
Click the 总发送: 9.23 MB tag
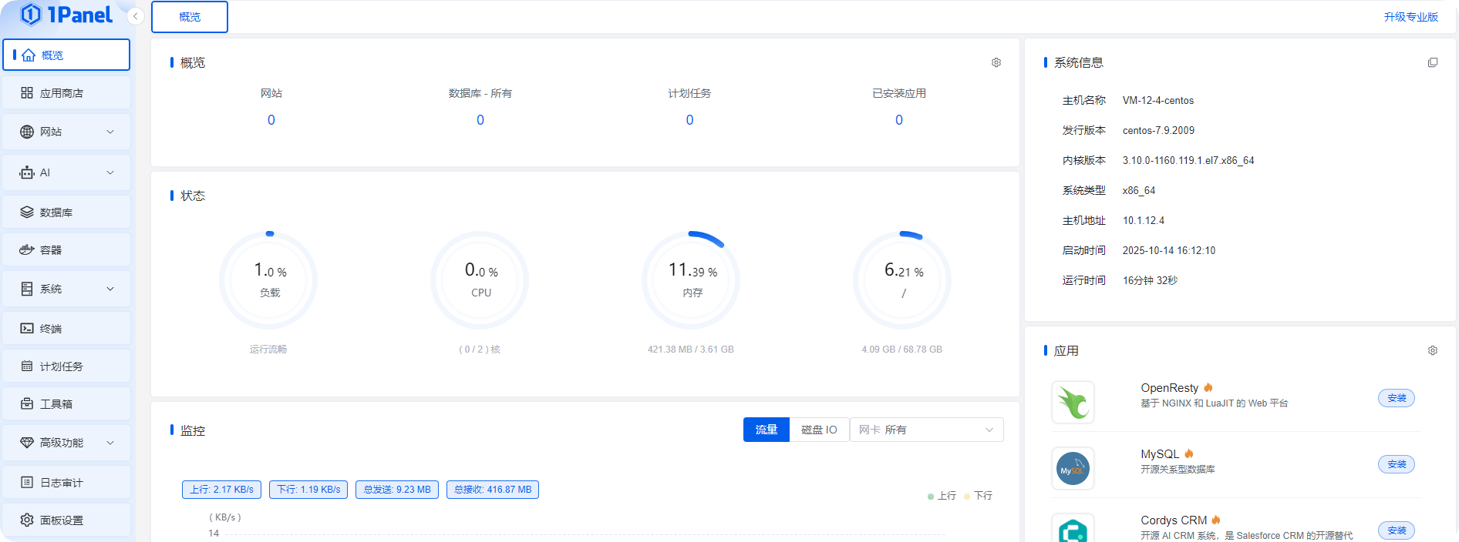[x=397, y=490]
